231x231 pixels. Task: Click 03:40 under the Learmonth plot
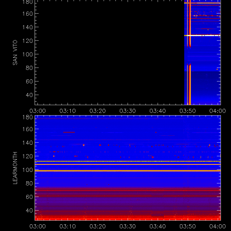point(158,226)
